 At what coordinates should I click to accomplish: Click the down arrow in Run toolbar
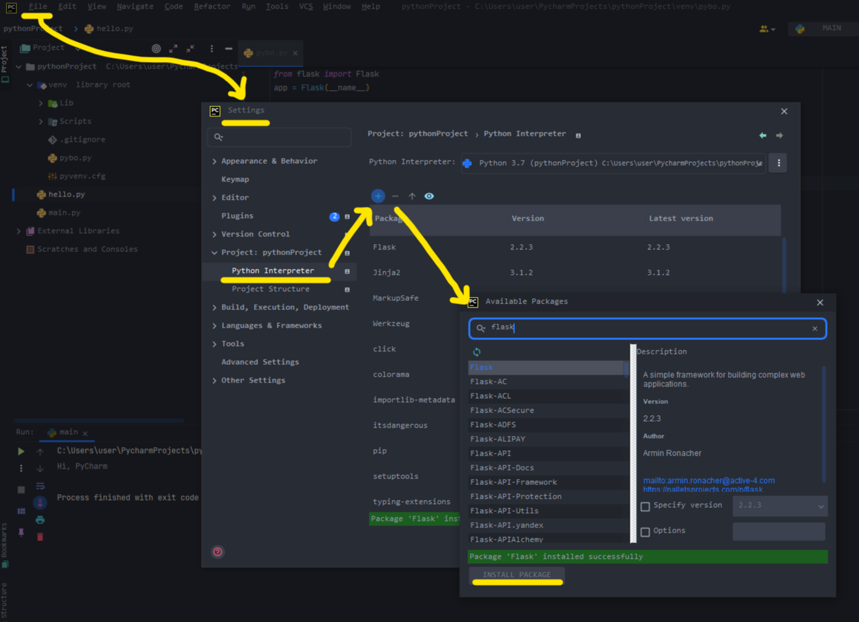(40, 469)
